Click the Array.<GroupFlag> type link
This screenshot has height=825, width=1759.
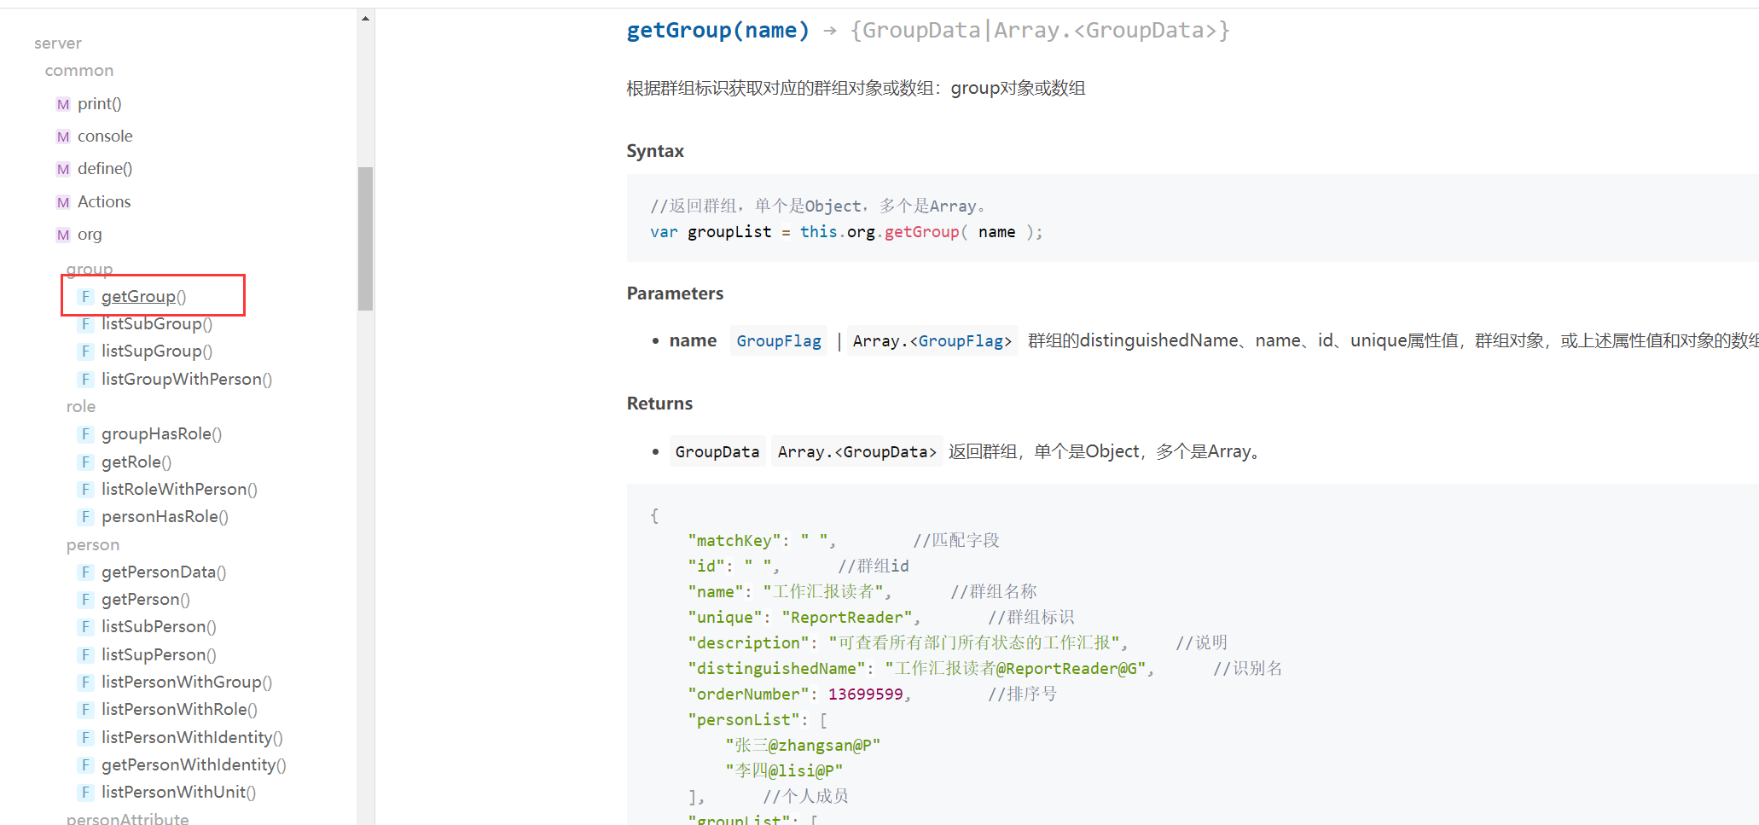tap(932, 341)
